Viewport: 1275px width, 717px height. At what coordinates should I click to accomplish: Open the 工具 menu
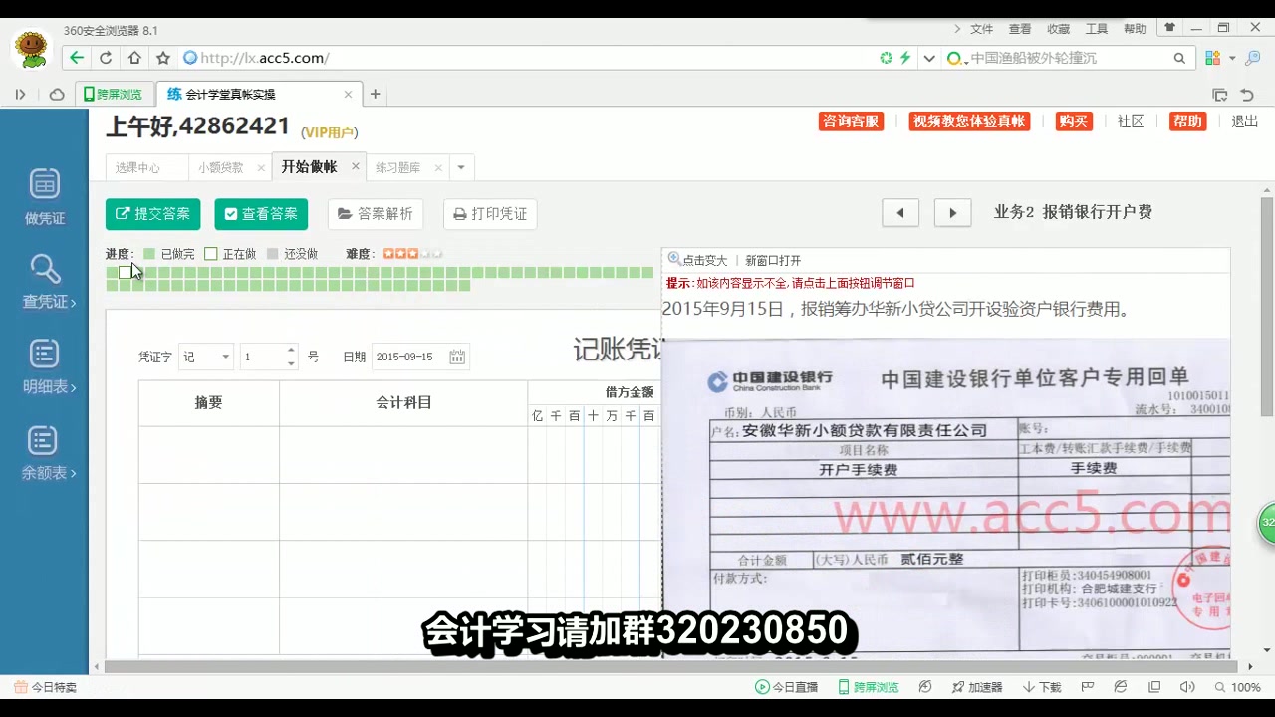pos(1097,29)
